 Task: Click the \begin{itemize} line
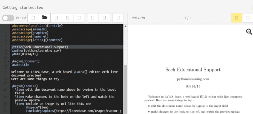tap(25, 86)
